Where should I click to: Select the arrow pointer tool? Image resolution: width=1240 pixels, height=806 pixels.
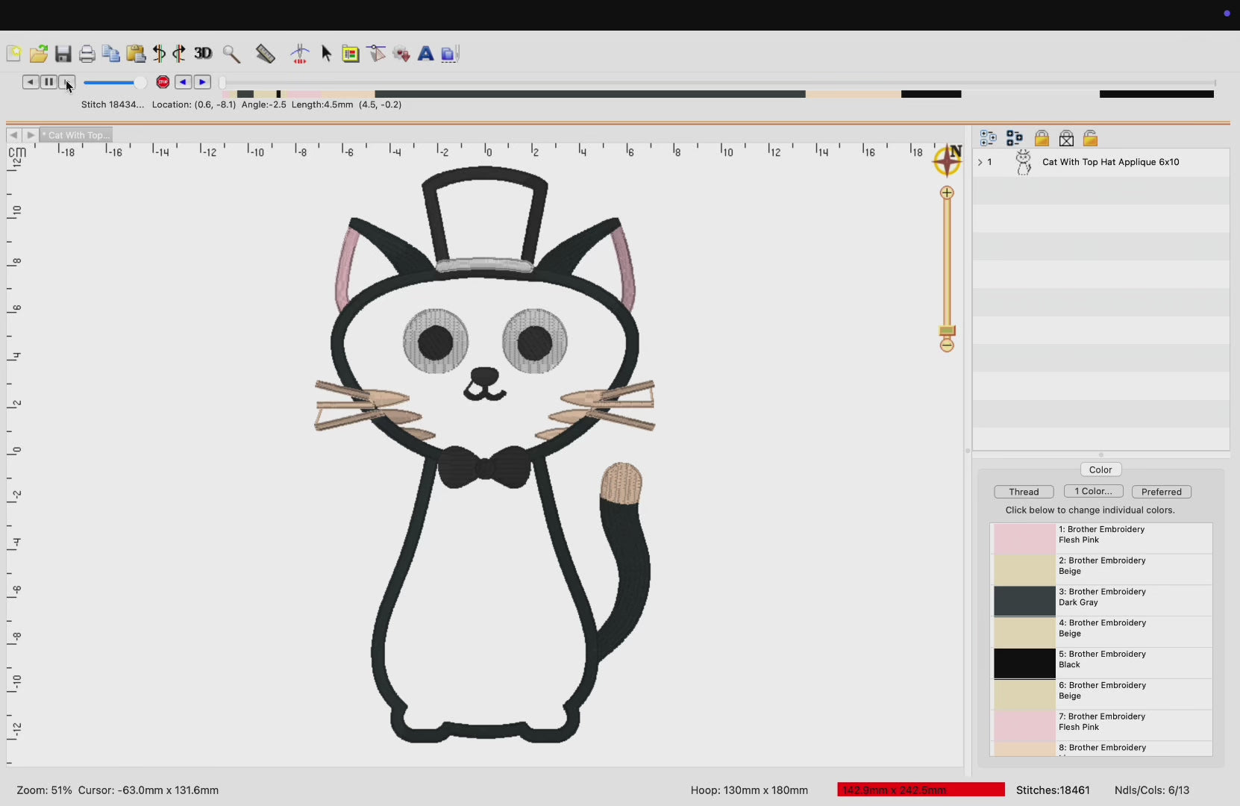tap(326, 54)
